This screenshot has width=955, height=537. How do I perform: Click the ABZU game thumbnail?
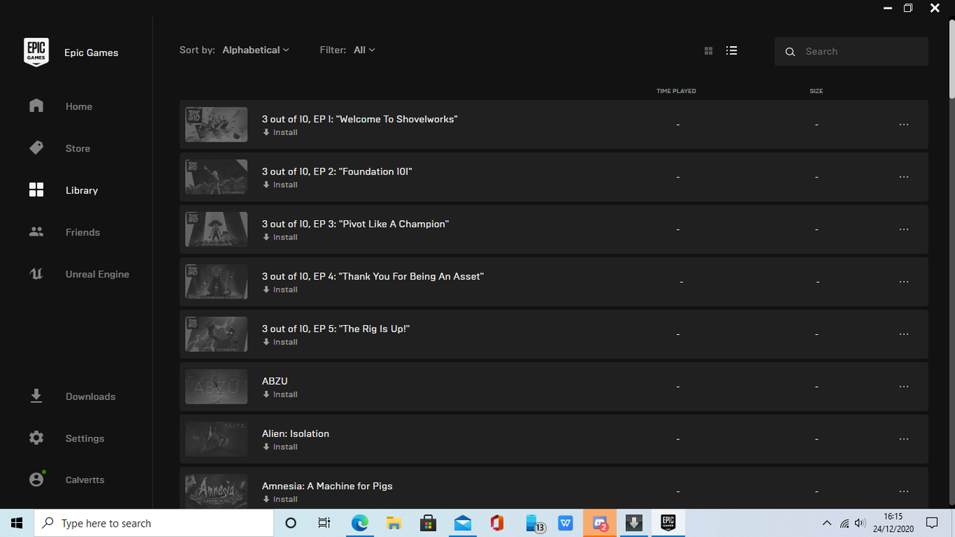(x=216, y=386)
